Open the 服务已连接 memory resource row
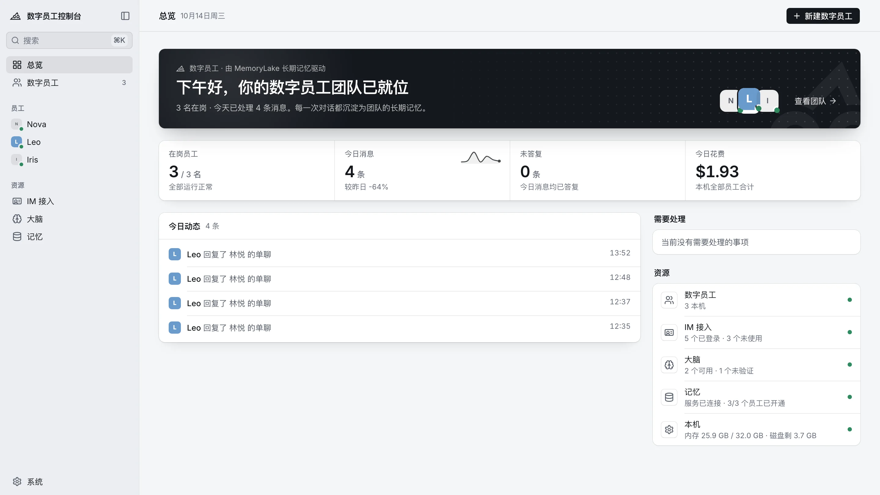The width and height of the screenshot is (880, 495). (x=756, y=397)
